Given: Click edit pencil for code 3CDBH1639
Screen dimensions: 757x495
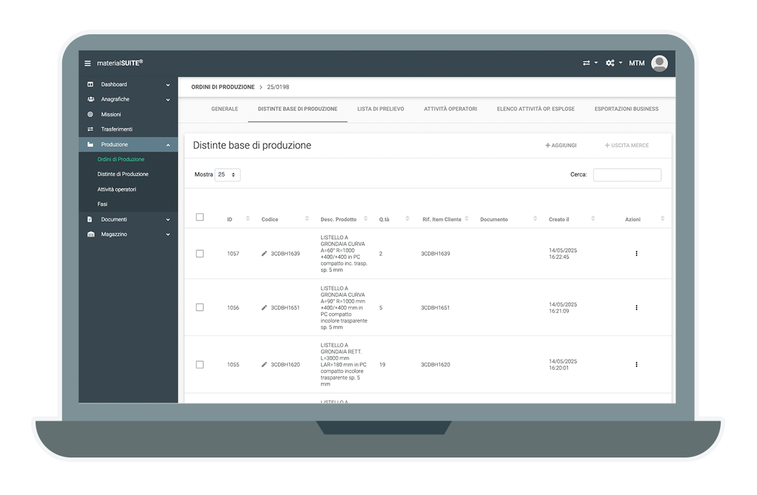Looking at the screenshot, I should pos(264,254).
